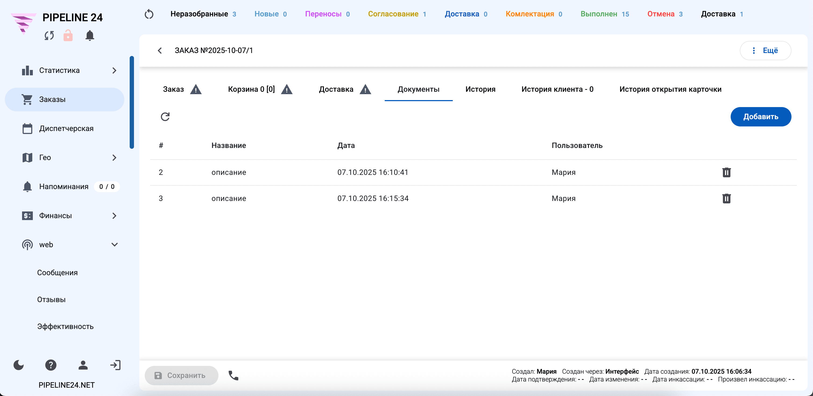Switch to the История tab
Viewport: 813px width, 396px height.
[480, 89]
